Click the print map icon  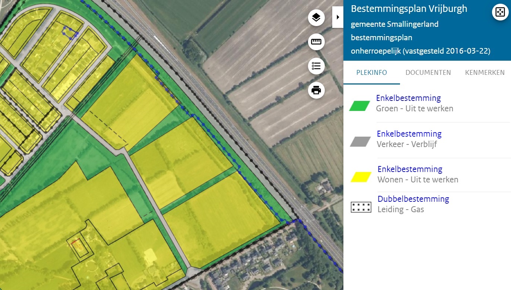(x=316, y=90)
